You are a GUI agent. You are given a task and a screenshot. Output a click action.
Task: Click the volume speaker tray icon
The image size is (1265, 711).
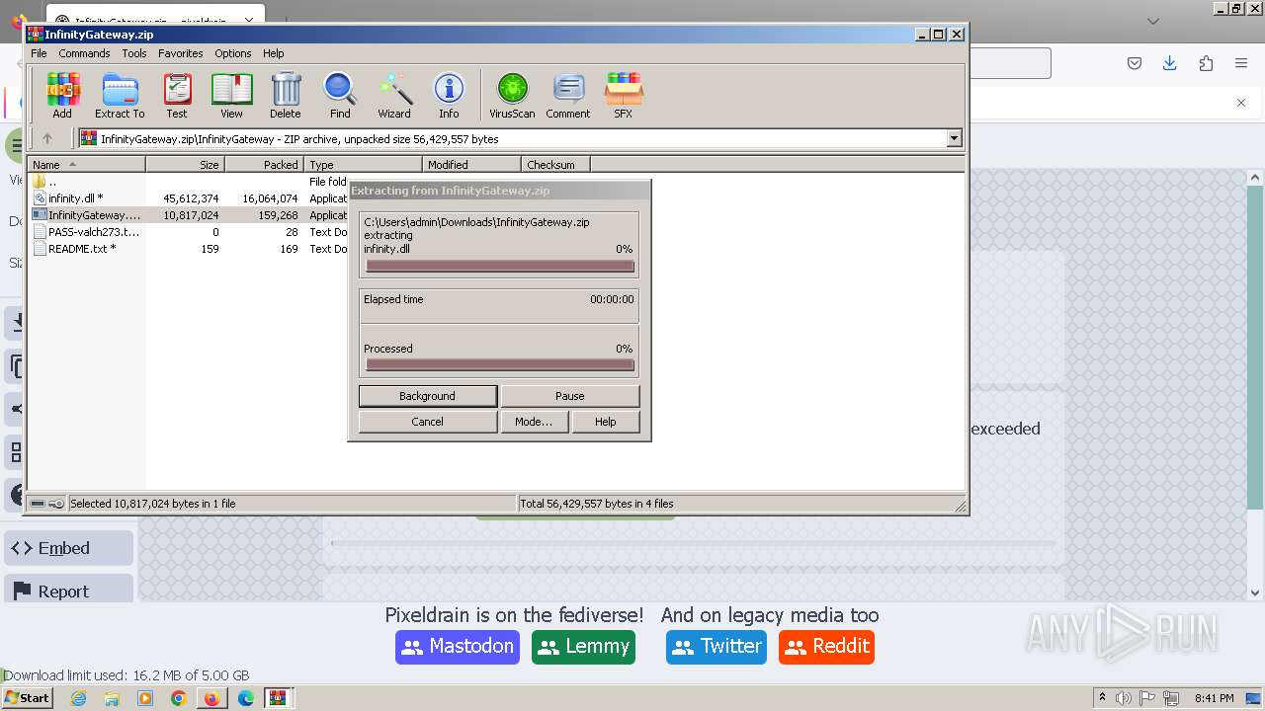(1124, 698)
